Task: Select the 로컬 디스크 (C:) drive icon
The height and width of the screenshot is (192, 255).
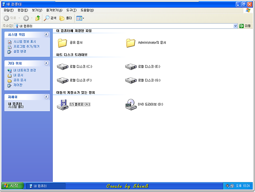Action: point(62,66)
